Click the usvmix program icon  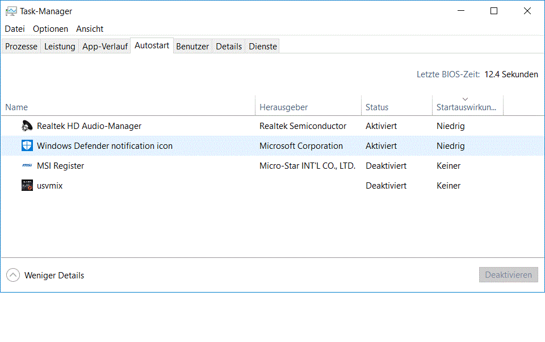27,186
